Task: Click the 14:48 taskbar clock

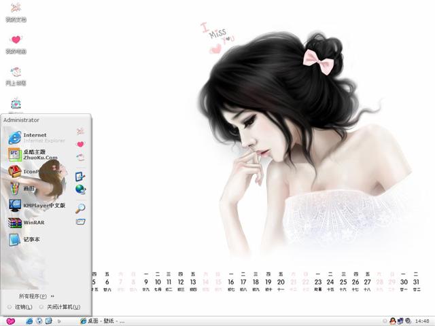Action: pyautogui.click(x=422, y=321)
